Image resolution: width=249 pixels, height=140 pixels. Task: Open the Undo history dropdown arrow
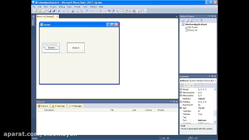(90, 11)
